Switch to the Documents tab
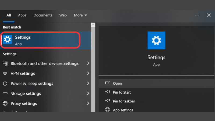215x121 pixels. coord(43,15)
